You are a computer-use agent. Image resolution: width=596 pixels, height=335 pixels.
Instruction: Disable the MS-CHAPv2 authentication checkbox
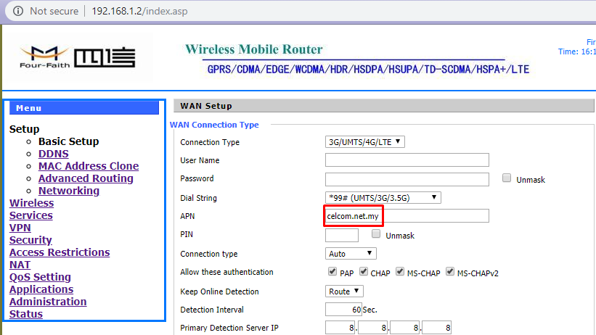pyautogui.click(x=450, y=273)
